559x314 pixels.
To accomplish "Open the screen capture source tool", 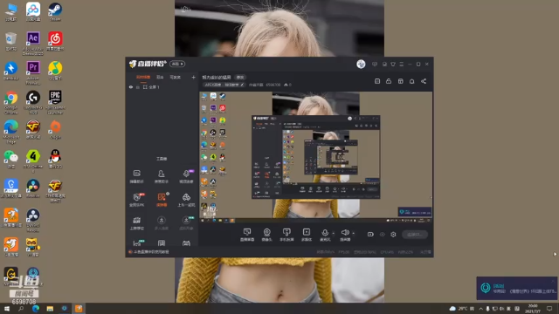I will pyautogui.click(x=246, y=235).
